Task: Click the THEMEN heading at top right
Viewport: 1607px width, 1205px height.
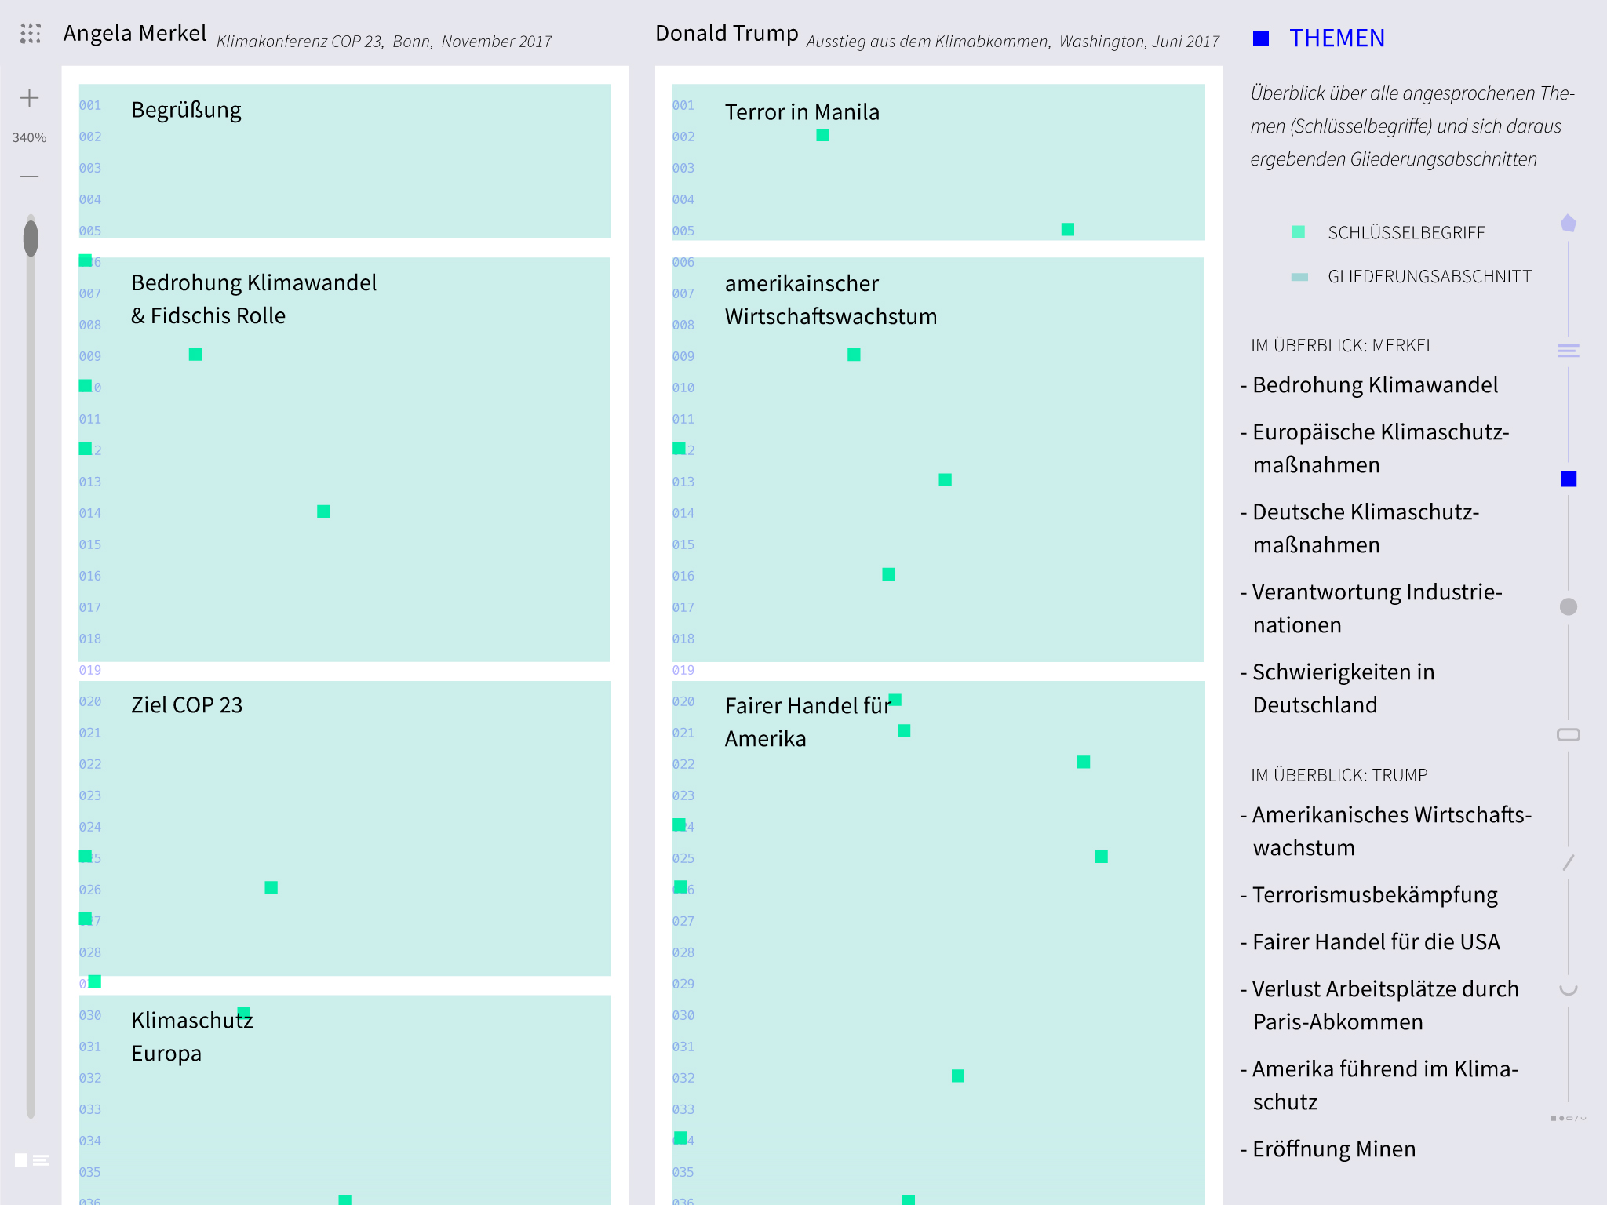Action: [x=1337, y=38]
